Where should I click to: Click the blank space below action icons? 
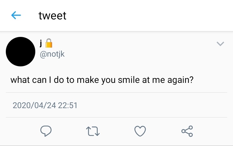pos(116,142)
